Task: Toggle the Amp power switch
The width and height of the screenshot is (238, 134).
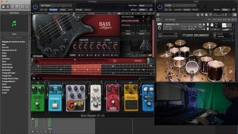Action: (x=96, y=55)
